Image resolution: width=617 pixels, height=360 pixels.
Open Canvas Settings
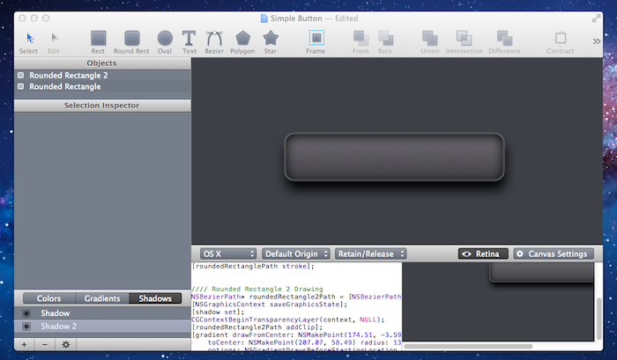[554, 253]
